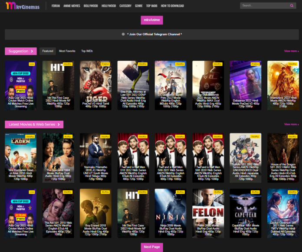
Task: Open The Act S01 2019 series poster
Action: coord(58,213)
